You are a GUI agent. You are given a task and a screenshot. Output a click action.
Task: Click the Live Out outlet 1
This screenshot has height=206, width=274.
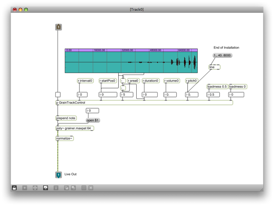(x=59, y=175)
